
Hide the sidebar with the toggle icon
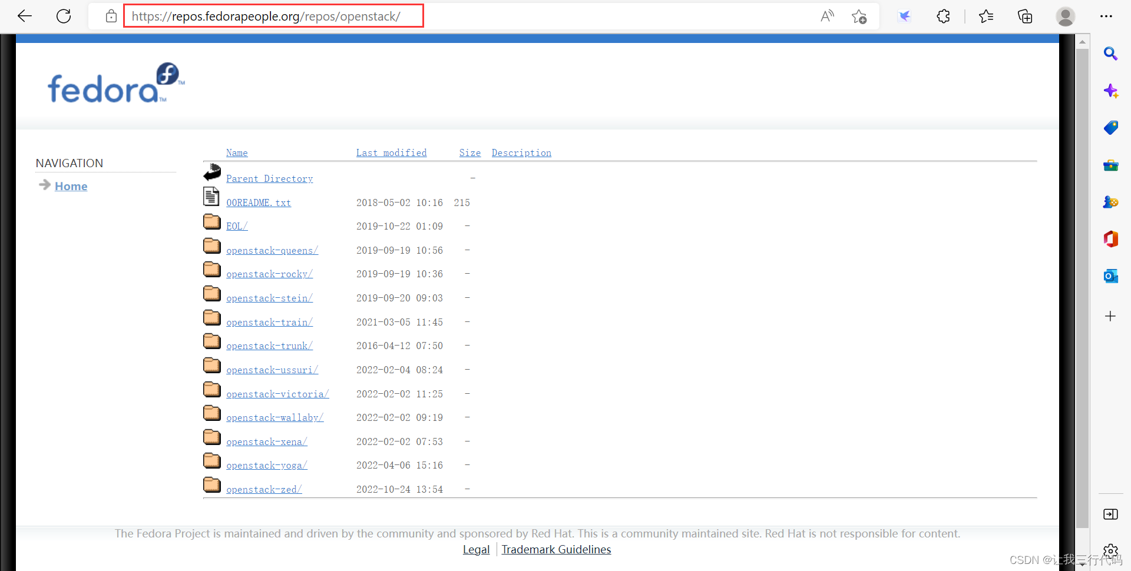[x=1110, y=514]
